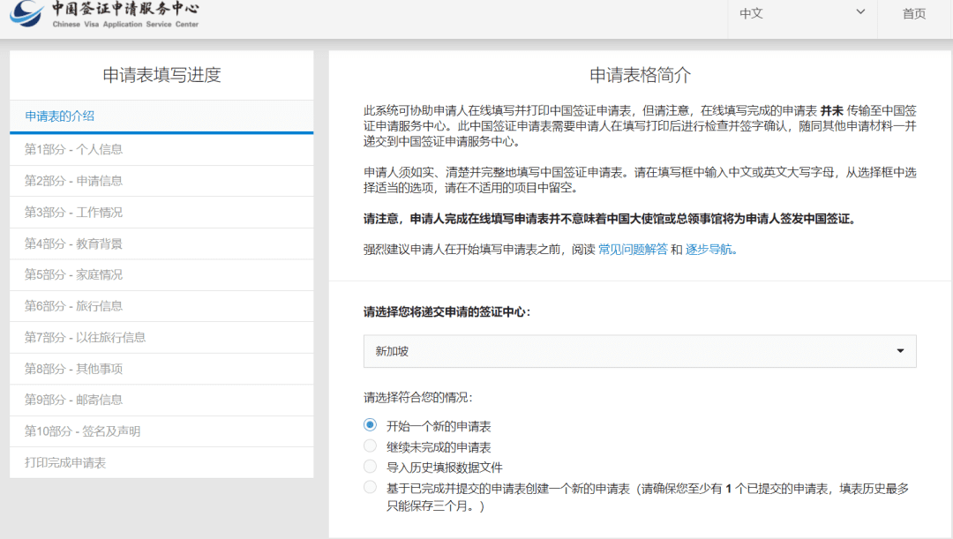Select 申请表的介绍 in progress sidebar

(x=60, y=116)
